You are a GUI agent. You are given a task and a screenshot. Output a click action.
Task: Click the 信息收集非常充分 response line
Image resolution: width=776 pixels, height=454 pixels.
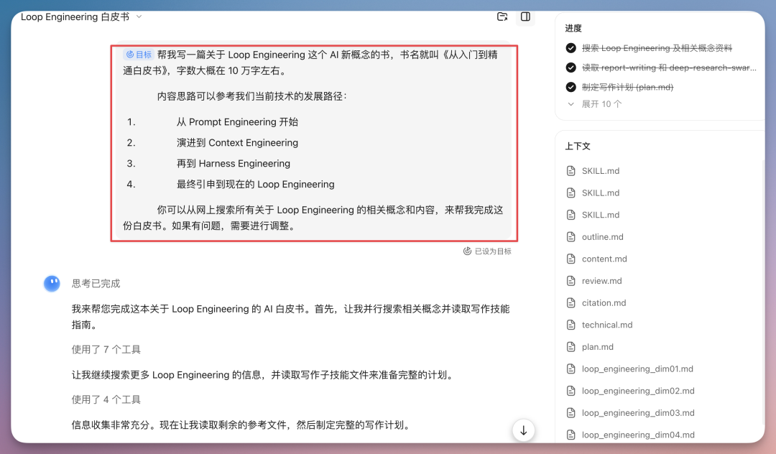pos(241,425)
